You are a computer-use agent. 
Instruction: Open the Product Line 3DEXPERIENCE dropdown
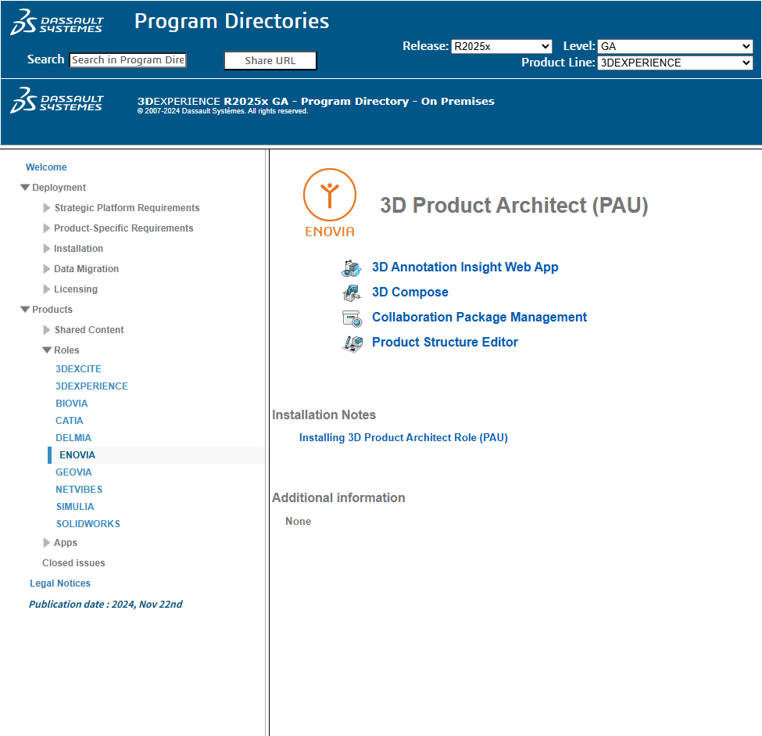675,63
